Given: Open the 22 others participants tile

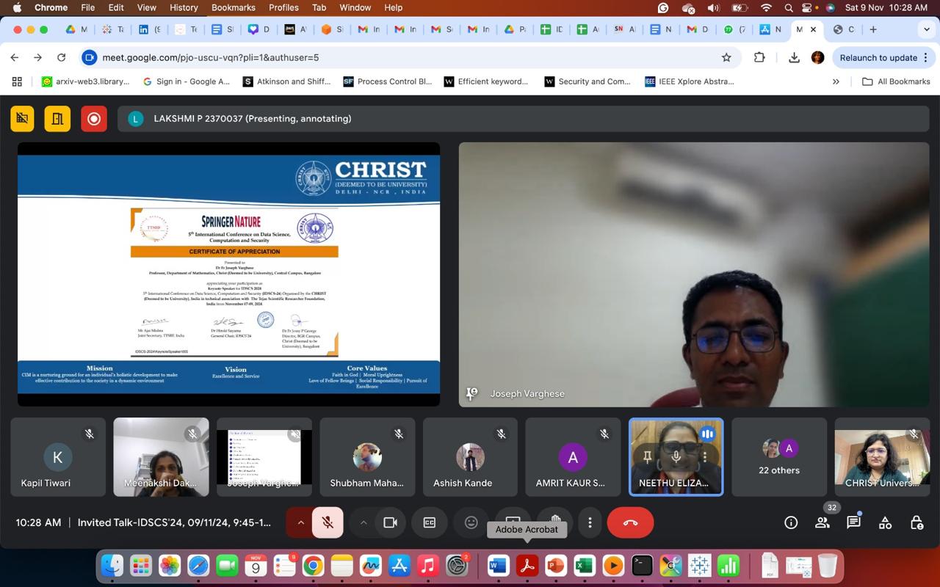Looking at the screenshot, I should click(778, 456).
